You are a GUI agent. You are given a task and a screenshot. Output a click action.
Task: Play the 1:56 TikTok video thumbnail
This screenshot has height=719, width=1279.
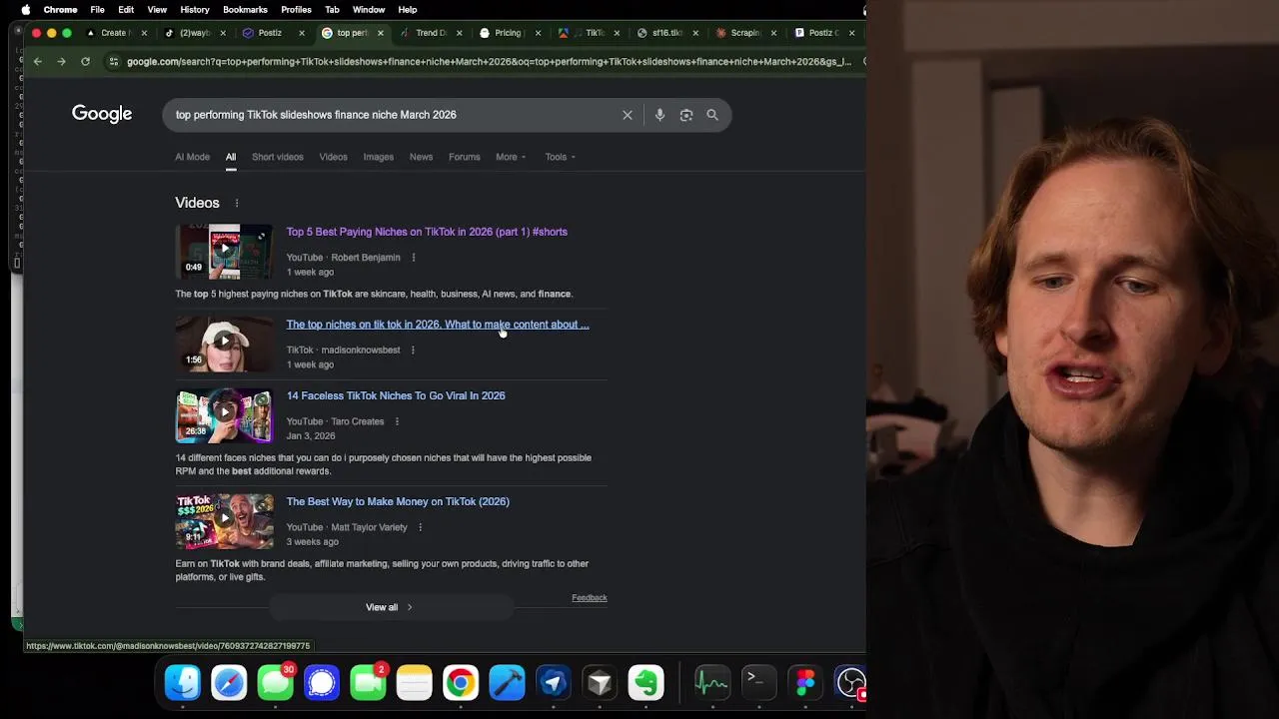pyautogui.click(x=224, y=344)
